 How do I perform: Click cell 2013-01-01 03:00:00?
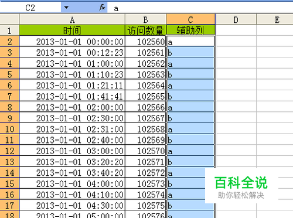click(72, 151)
